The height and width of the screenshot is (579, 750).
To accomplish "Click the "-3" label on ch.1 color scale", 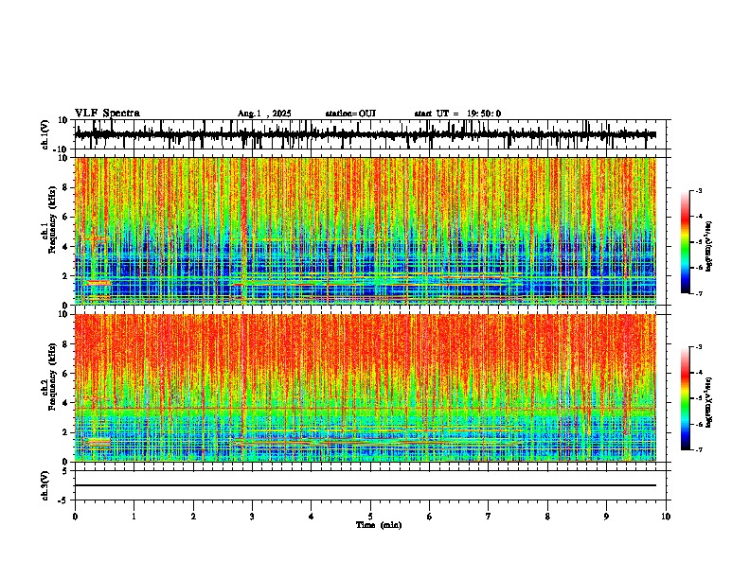I will (x=699, y=190).
